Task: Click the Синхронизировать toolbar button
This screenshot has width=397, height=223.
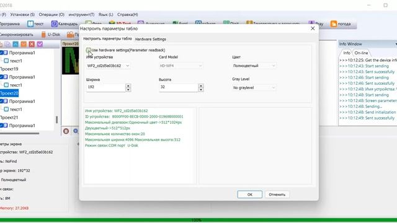Action: pos(16,35)
